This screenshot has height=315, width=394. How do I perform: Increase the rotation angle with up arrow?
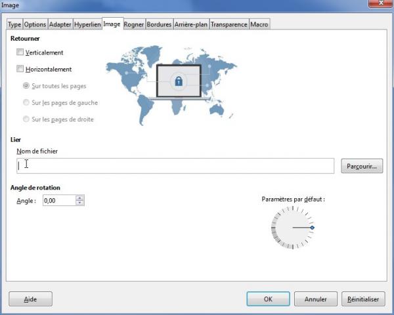tap(80, 198)
